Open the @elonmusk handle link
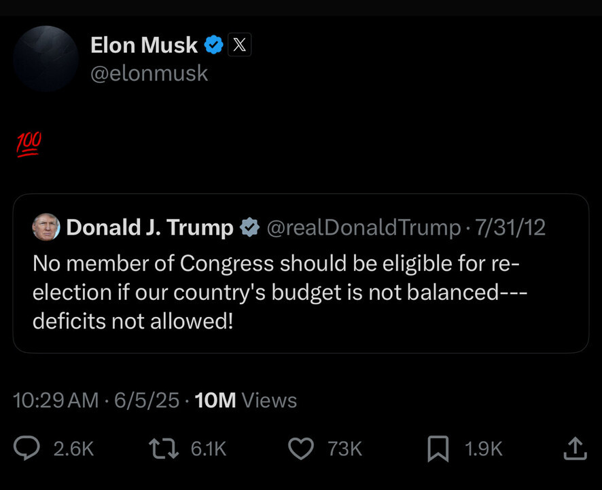 (149, 73)
